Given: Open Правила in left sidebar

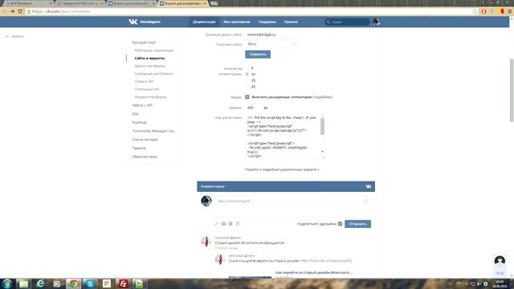Looking at the screenshot, I should [x=139, y=148].
